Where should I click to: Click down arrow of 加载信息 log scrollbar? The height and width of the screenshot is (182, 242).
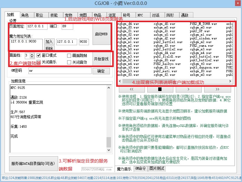[x=109, y=150]
